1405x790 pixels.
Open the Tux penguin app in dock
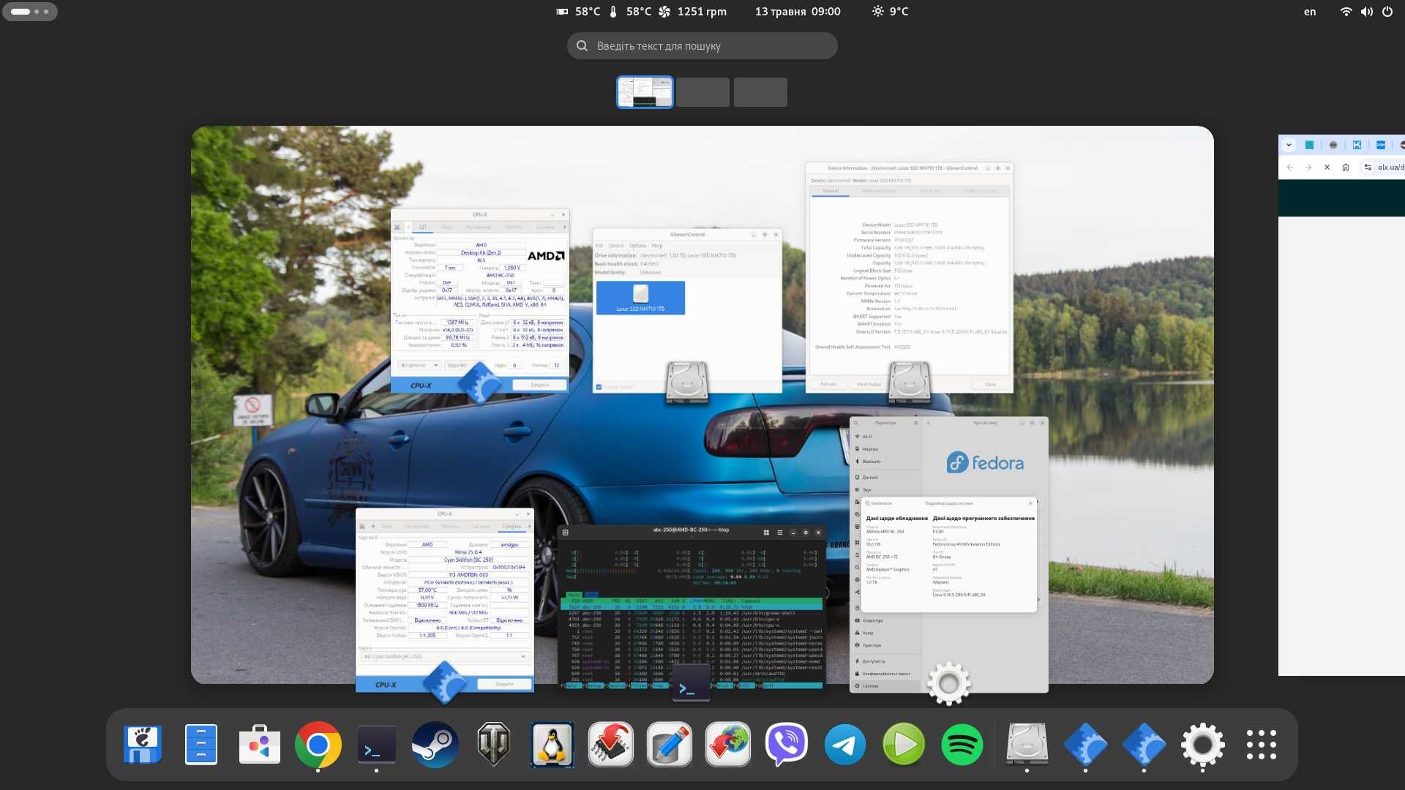click(552, 745)
